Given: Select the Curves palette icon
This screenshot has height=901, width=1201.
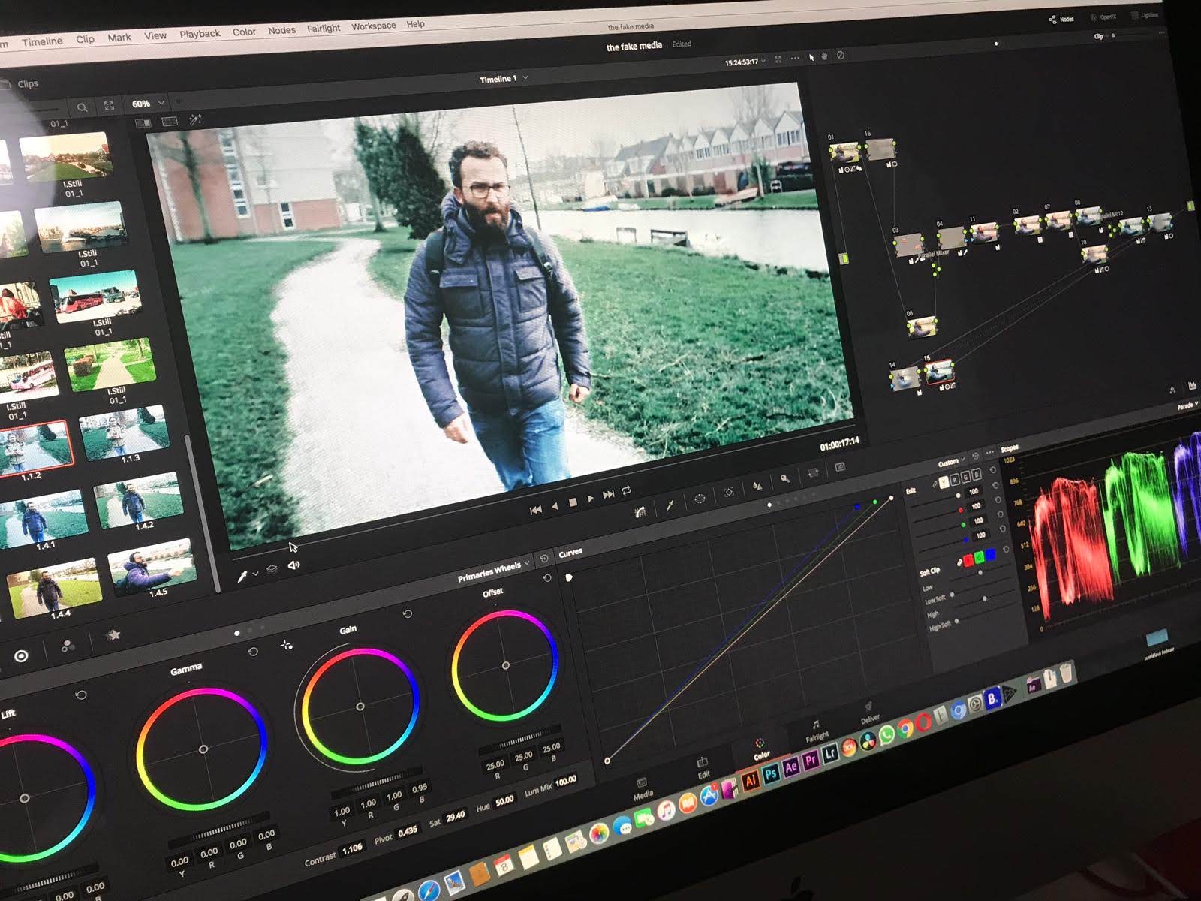Looking at the screenshot, I should (x=640, y=512).
